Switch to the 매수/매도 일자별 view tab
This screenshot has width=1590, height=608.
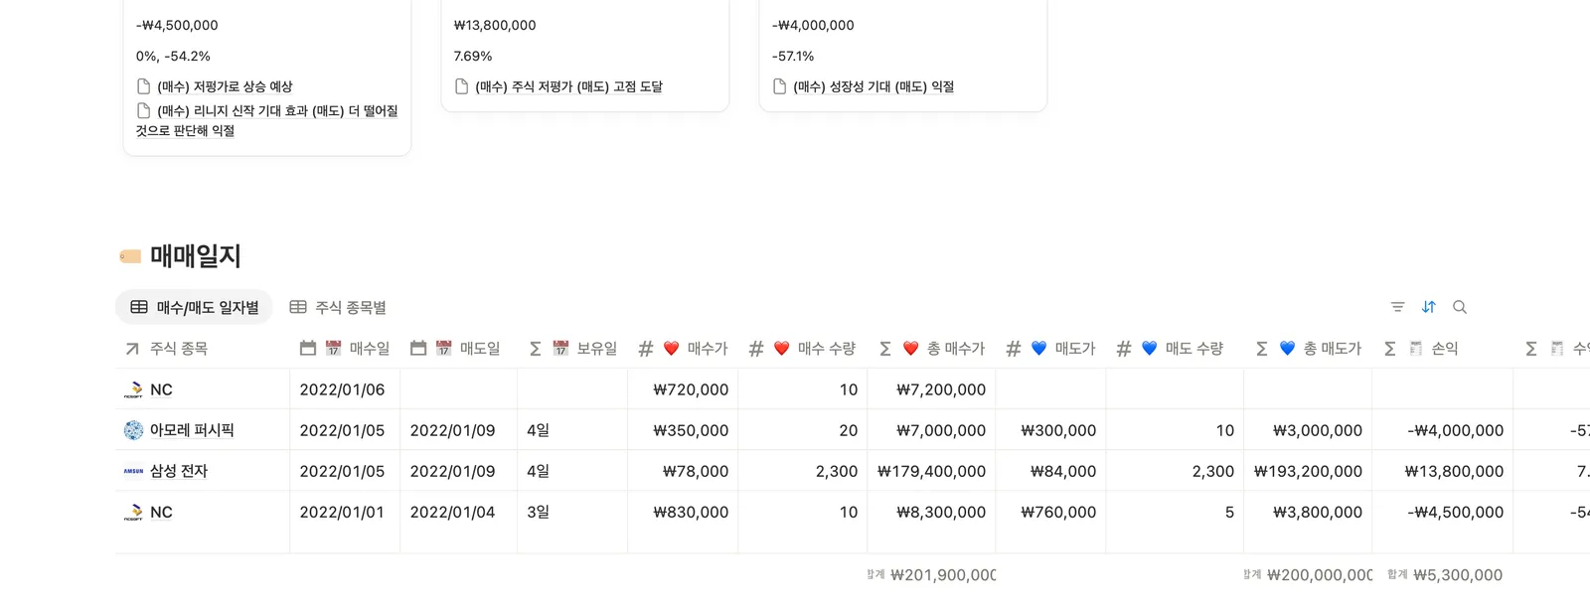pyautogui.click(x=194, y=308)
